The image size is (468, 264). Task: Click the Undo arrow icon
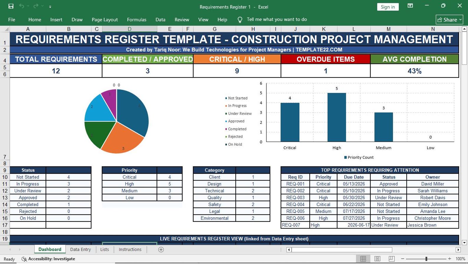(x=22, y=6)
